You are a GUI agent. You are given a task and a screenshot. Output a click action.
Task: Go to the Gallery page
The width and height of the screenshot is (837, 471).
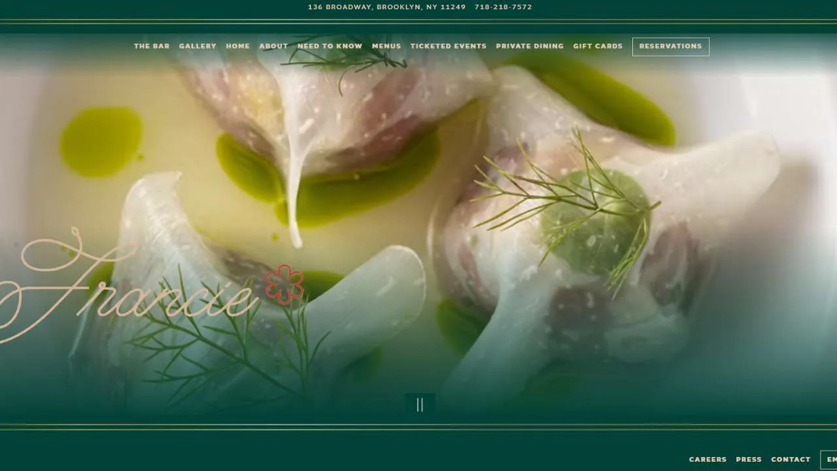[x=197, y=46]
